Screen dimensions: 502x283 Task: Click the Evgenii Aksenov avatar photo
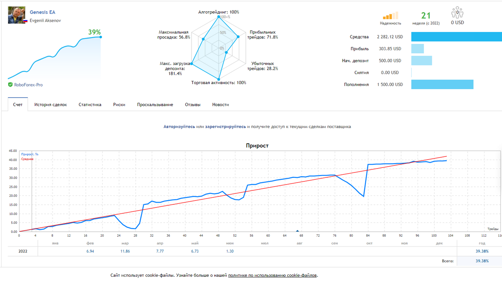[17, 15]
